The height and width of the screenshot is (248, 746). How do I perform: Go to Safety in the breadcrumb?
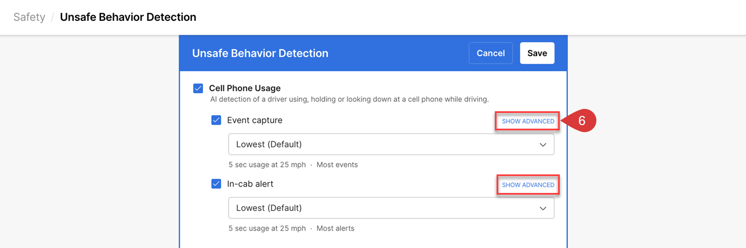tap(29, 17)
